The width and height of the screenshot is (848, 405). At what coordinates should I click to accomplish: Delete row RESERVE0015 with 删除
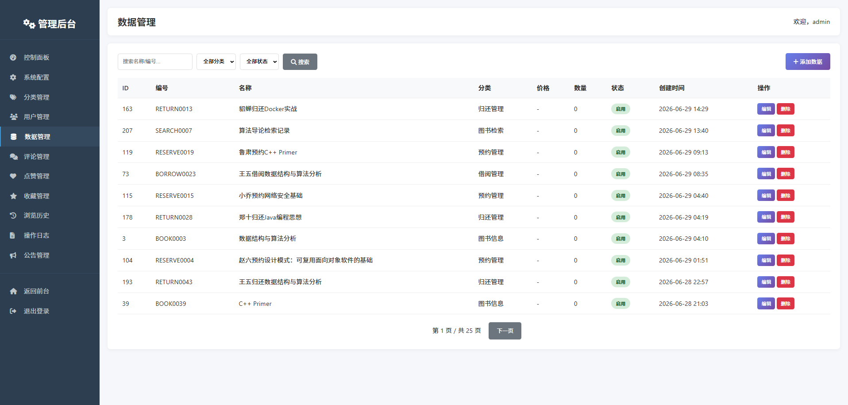(x=786, y=196)
